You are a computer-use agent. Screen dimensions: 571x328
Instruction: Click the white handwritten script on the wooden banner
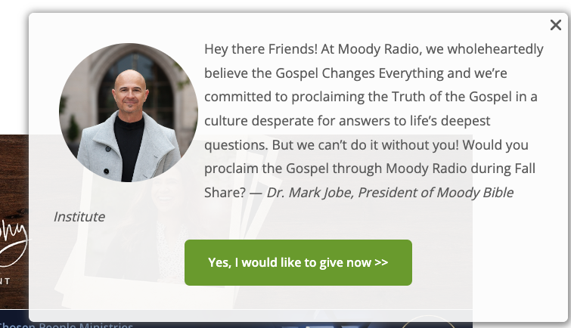click(15, 242)
